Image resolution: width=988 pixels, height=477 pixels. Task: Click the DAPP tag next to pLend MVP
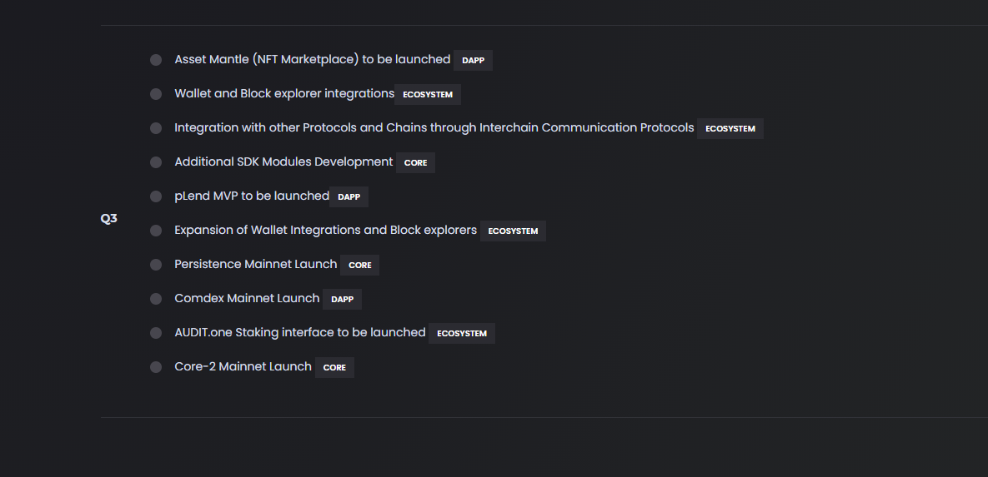pyautogui.click(x=349, y=197)
